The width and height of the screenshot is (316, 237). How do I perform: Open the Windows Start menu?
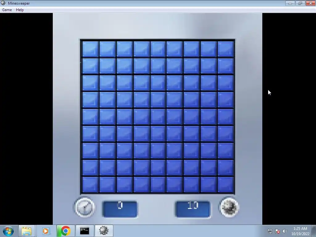(x=8, y=231)
